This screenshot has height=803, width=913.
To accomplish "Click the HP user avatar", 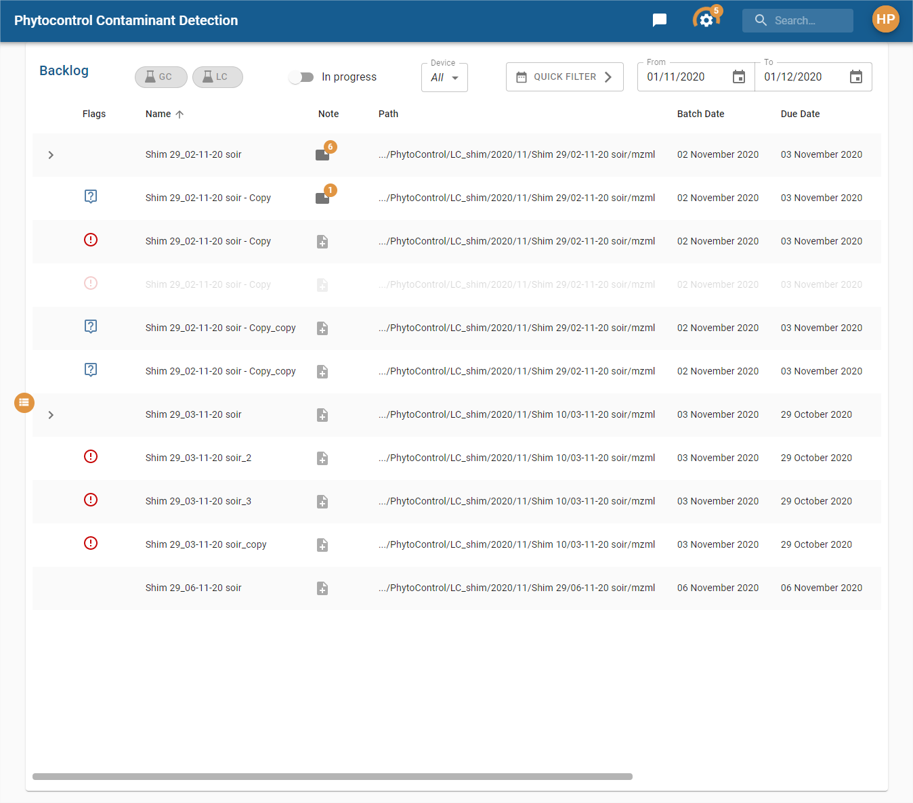I will 885,20.
